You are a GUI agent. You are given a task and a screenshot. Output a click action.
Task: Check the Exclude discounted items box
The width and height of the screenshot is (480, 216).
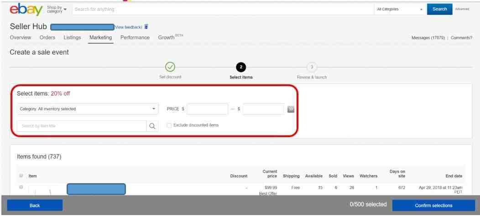click(169, 125)
